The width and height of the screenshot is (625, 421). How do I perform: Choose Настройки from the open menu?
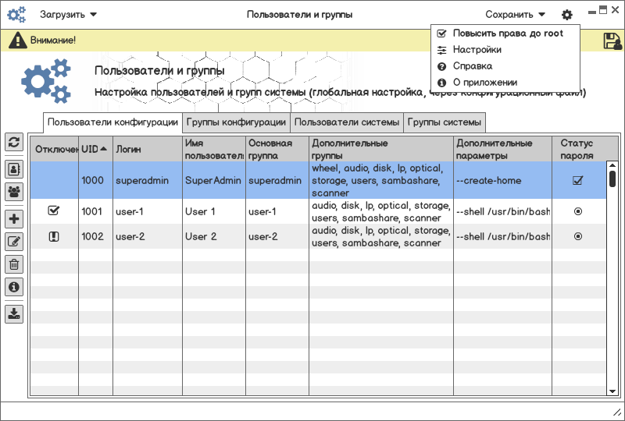(477, 50)
